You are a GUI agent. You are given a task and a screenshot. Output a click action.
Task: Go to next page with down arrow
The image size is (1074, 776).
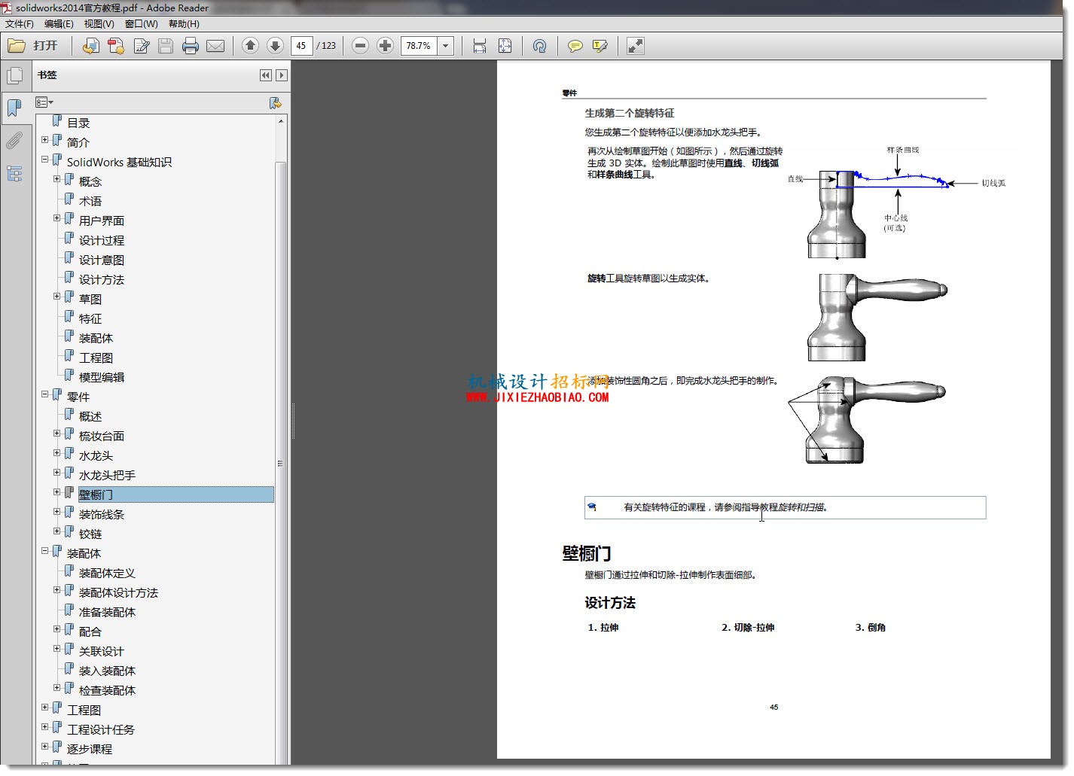pyautogui.click(x=276, y=46)
